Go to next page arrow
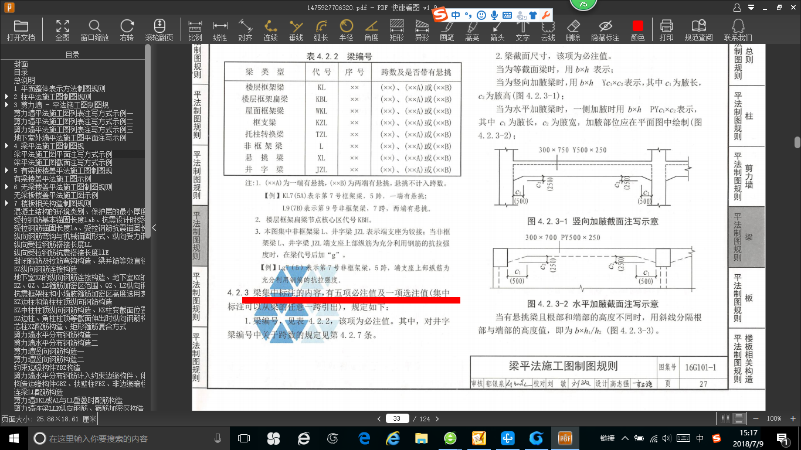The width and height of the screenshot is (801, 450). click(437, 418)
